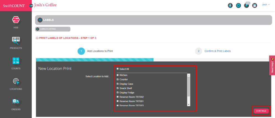
Task: Click the Josh's Coffee title link
Action: [45, 5]
